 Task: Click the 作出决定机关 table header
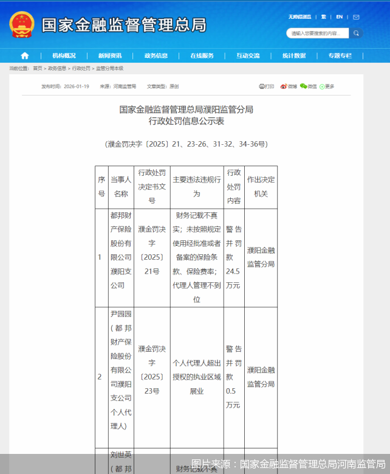tap(261, 187)
